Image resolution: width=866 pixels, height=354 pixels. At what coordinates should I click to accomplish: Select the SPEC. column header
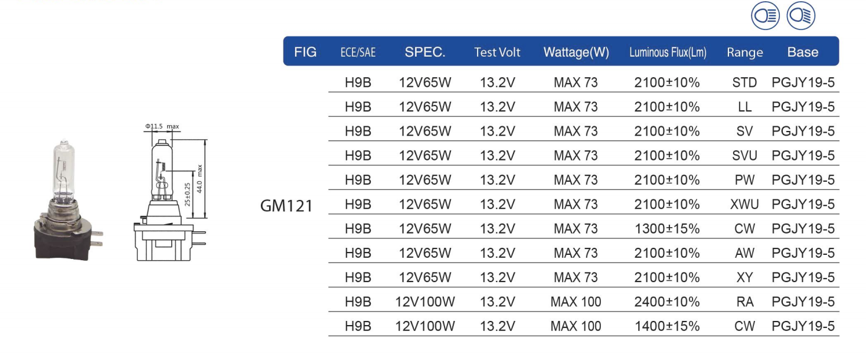coord(425,52)
